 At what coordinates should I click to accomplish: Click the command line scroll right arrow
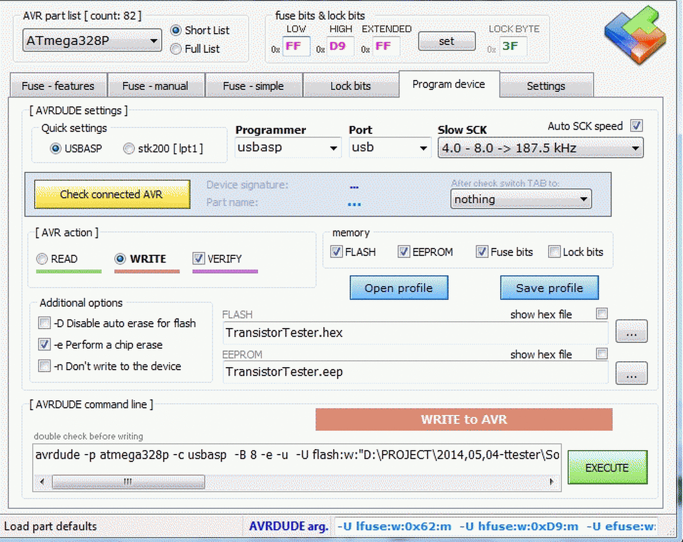(x=552, y=482)
